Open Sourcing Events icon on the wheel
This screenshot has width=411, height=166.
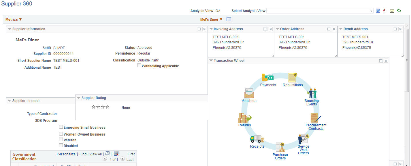tap(312, 93)
